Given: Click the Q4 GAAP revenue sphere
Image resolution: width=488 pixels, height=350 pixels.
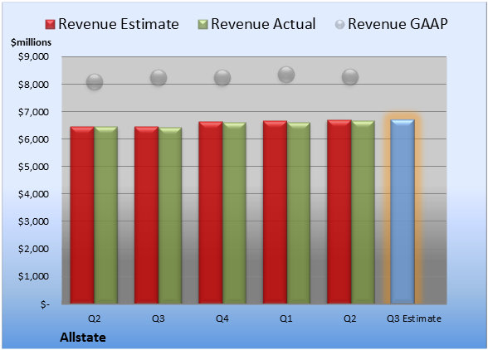Looking at the screenshot, I should click(x=222, y=78).
